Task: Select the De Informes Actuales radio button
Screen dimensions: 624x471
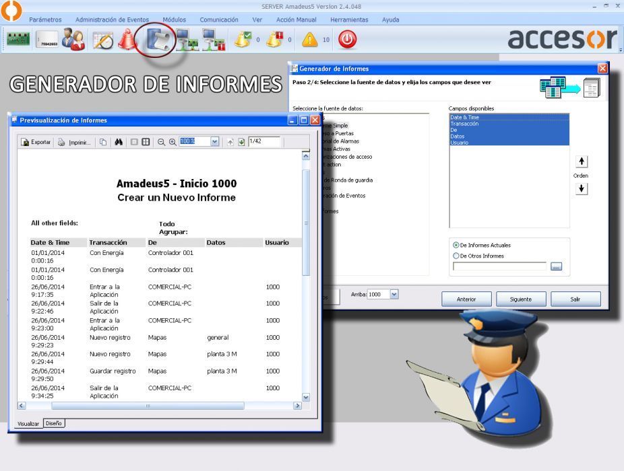Action: pos(456,245)
